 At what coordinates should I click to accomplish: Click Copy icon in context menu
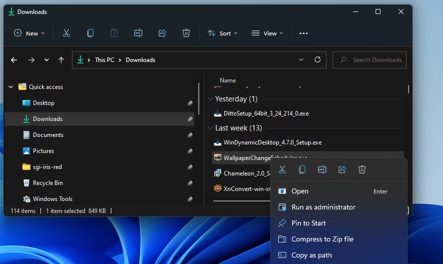pyautogui.click(x=302, y=169)
